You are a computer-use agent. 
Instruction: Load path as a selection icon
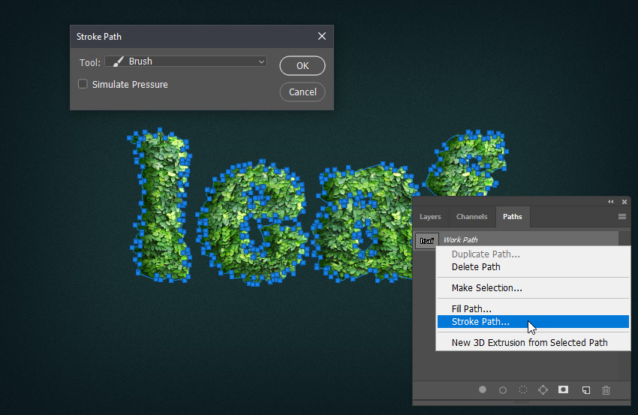click(523, 389)
